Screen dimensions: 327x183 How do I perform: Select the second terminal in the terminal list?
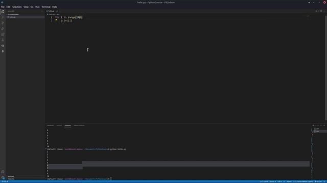point(319,131)
